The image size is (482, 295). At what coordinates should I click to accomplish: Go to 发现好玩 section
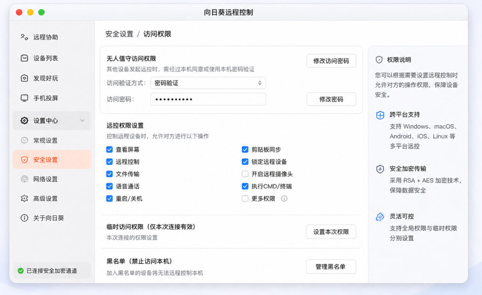[52, 78]
